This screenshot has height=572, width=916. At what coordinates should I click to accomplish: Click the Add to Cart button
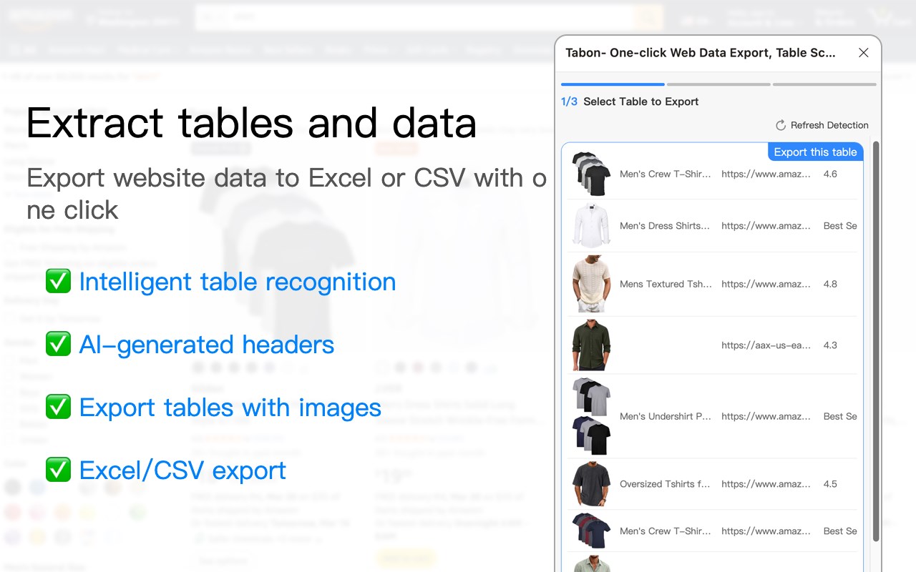(406, 558)
